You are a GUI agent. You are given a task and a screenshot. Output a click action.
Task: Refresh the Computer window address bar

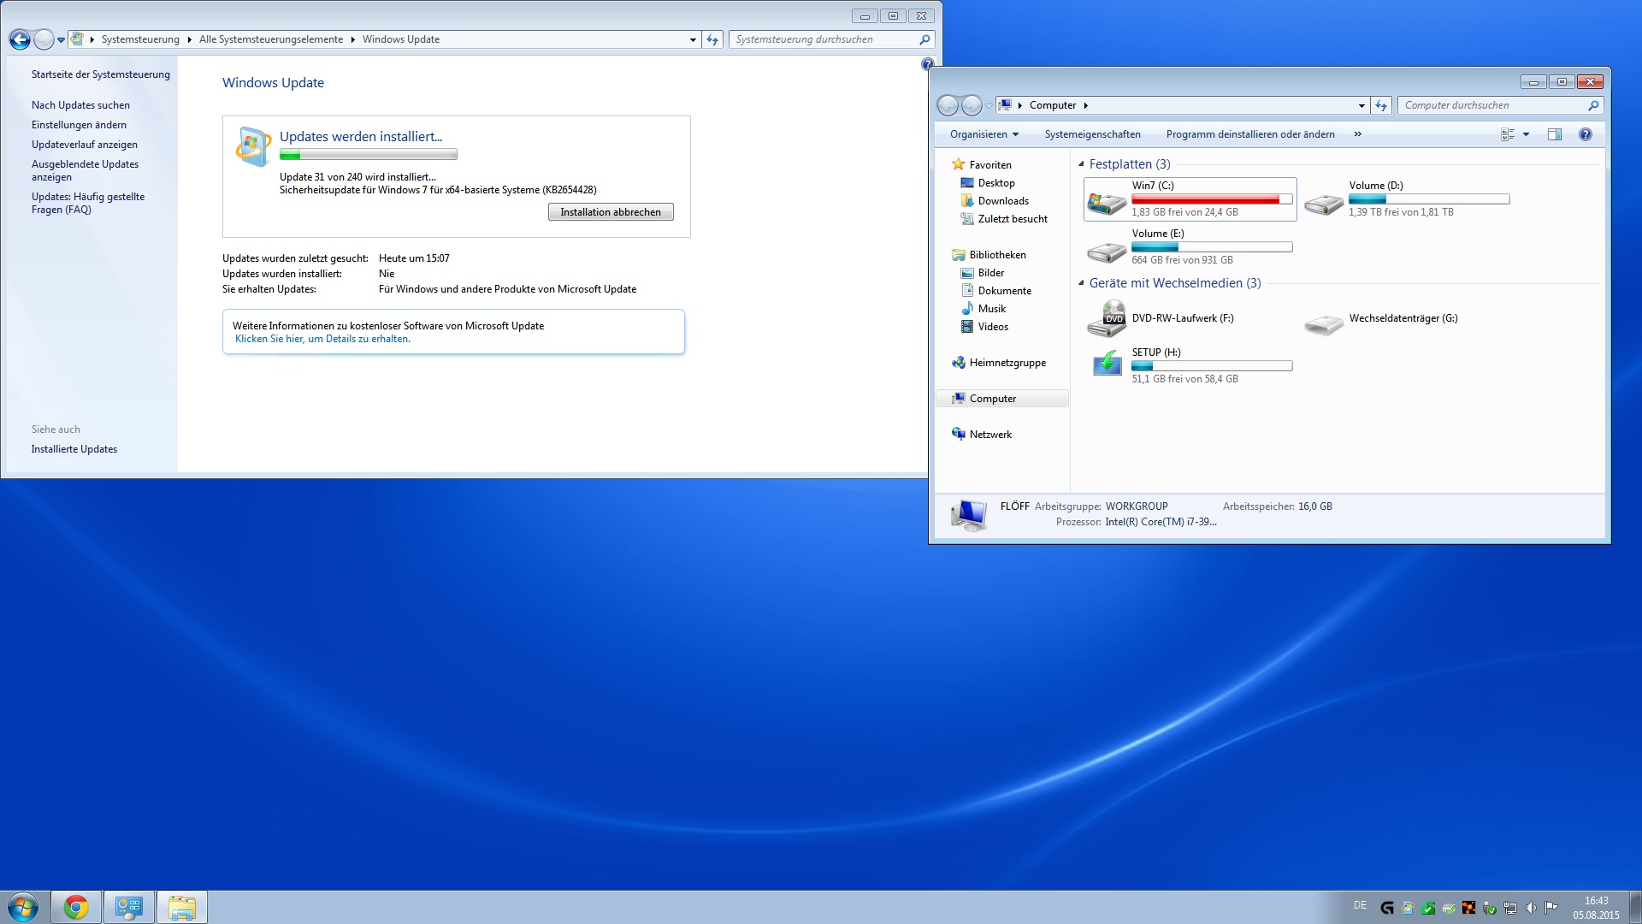pos(1381,105)
